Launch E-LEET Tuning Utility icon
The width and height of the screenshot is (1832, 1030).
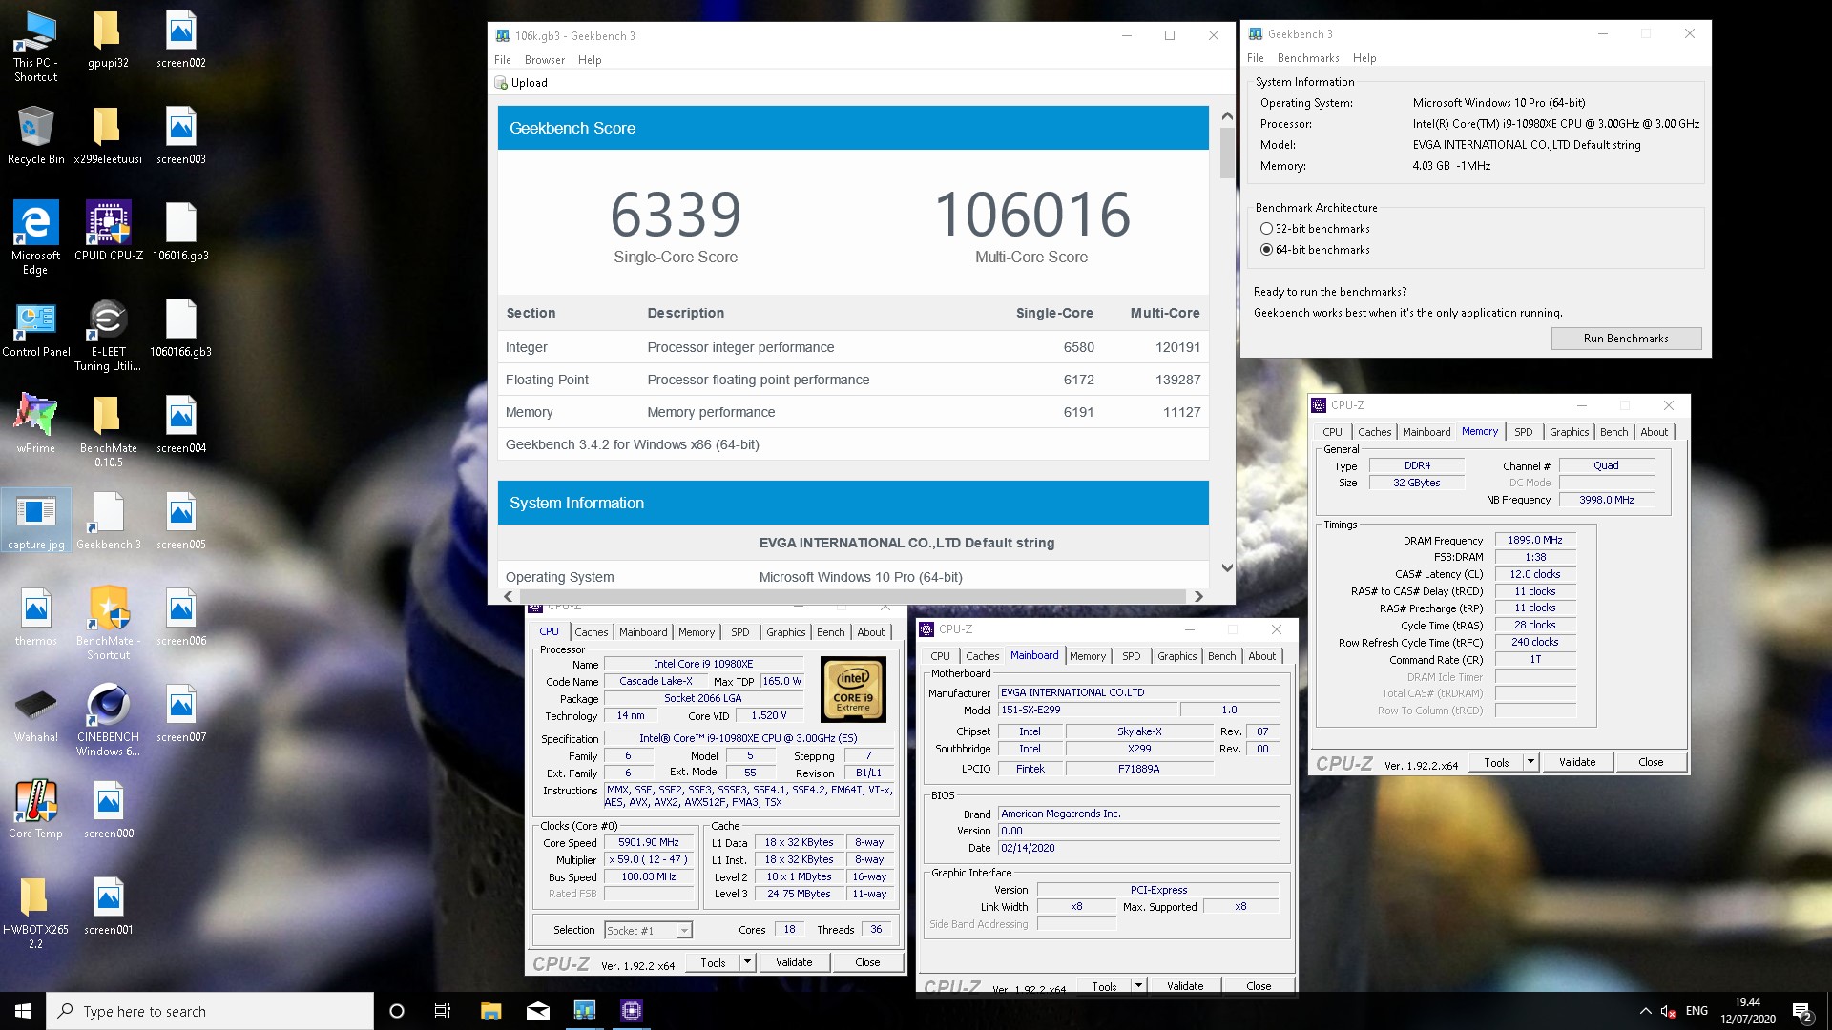pyautogui.click(x=108, y=335)
